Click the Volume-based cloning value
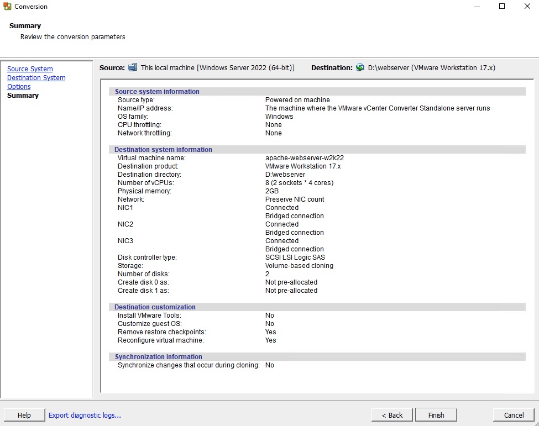Screen dimensions: 539x426 coord(299,266)
